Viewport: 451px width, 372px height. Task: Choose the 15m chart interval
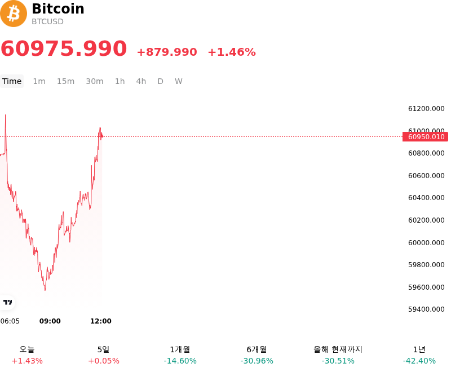point(65,81)
